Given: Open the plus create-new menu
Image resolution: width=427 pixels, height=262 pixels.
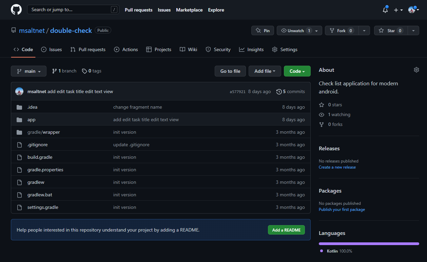Looking at the screenshot, I should tap(398, 10).
